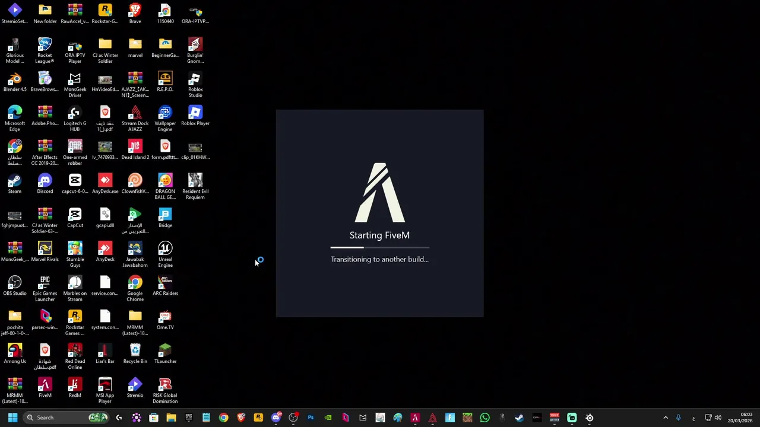Screen dimensions: 760x427
Task: Select the One-armed robber desktop icon
Action: (x=75, y=153)
